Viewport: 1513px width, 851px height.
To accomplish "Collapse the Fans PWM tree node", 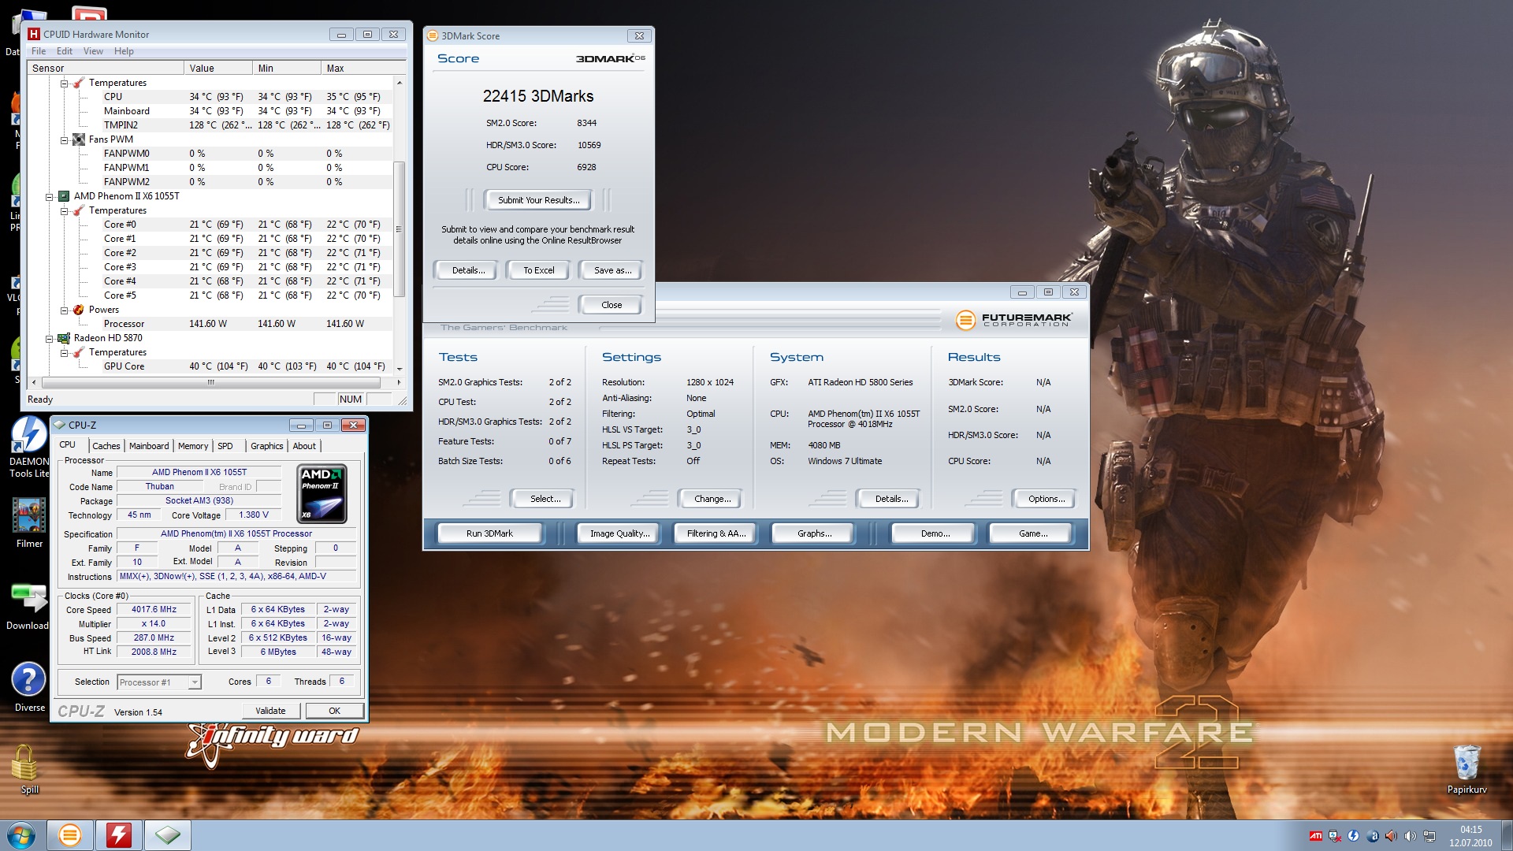I will tap(65, 139).
